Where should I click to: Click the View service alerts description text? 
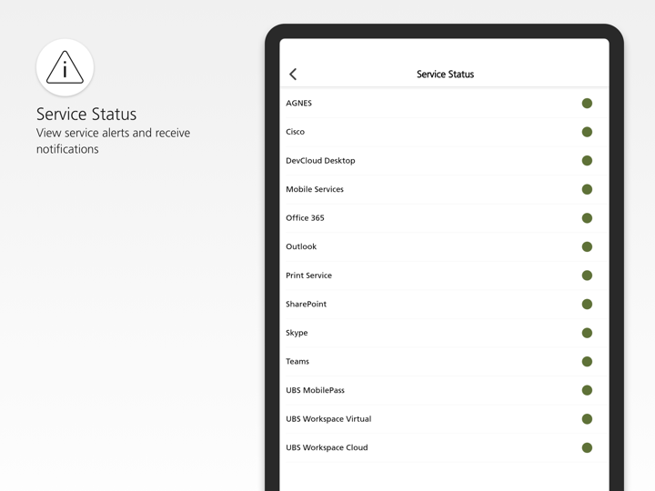113,141
